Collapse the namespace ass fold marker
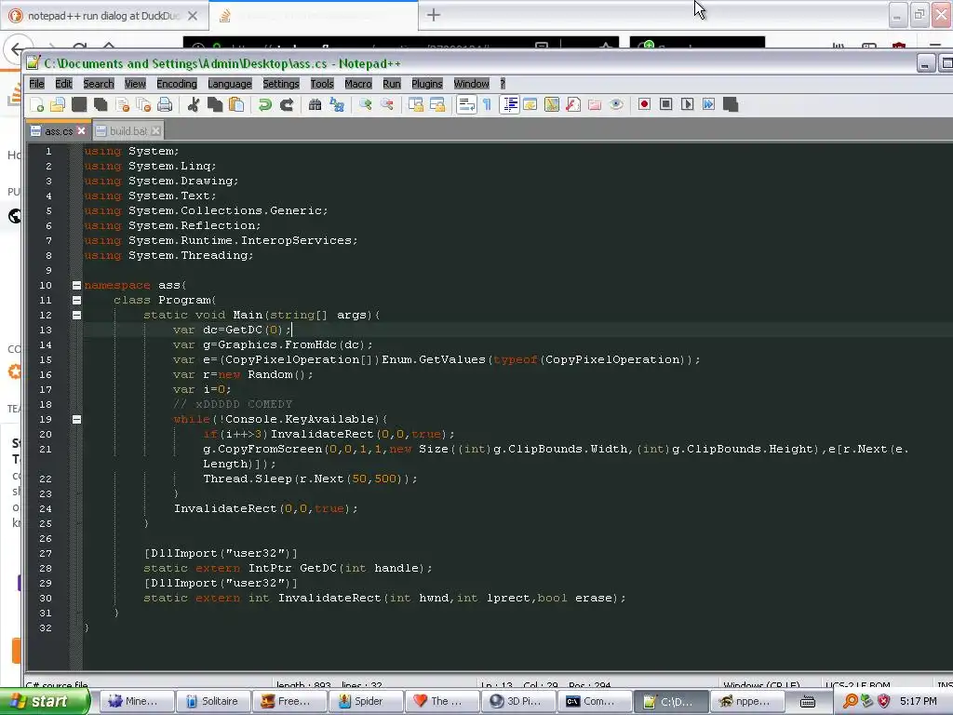 pyautogui.click(x=76, y=285)
